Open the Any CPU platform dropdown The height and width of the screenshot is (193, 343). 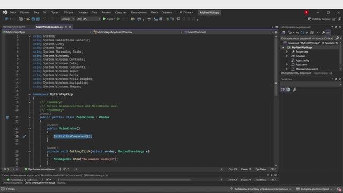coord(88,19)
